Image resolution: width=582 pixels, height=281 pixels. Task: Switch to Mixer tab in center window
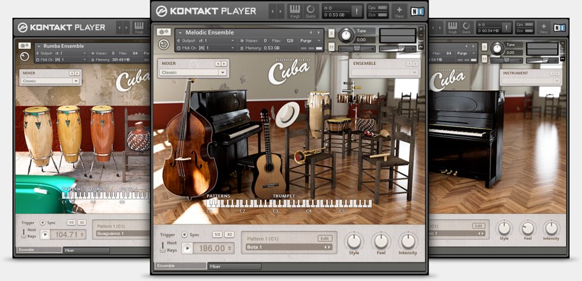[236, 266]
